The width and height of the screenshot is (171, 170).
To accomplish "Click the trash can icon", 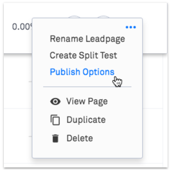I will click(x=55, y=138).
